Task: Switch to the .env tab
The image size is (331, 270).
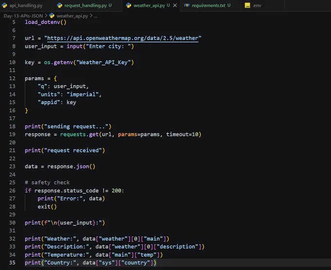Action: pos(257,5)
